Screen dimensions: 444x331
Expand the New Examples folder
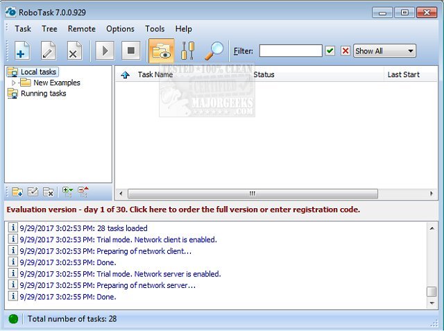pos(14,83)
